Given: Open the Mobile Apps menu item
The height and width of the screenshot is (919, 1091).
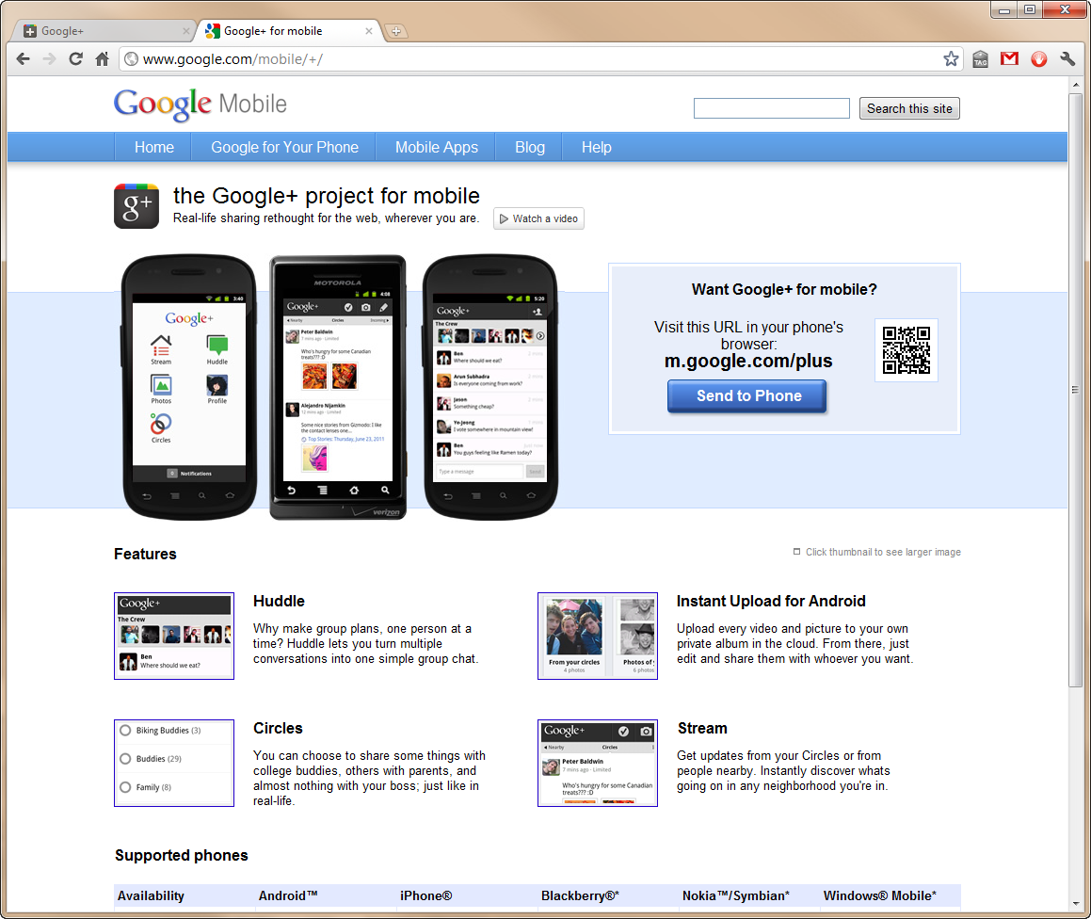Looking at the screenshot, I should (436, 147).
